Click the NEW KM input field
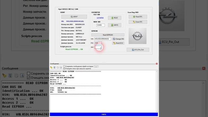208x117 pixels. click(x=100, y=25)
